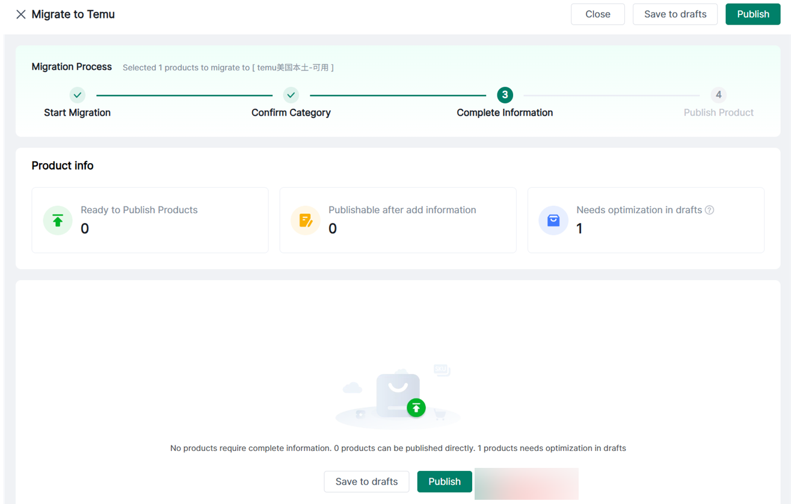Image resolution: width=791 pixels, height=504 pixels.
Task: Click the blue Needs optimization bag icon
Action: (x=553, y=220)
